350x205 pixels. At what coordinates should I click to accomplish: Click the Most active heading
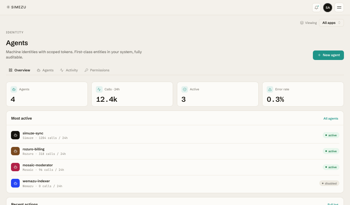(22, 118)
